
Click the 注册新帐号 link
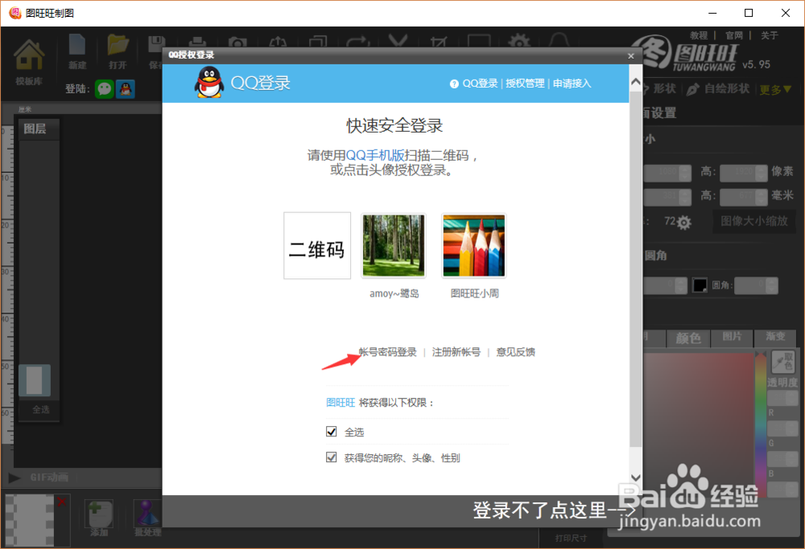pyautogui.click(x=456, y=352)
